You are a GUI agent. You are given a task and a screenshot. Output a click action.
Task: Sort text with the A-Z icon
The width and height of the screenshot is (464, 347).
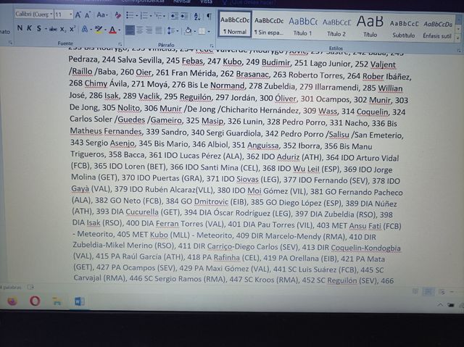(x=196, y=14)
